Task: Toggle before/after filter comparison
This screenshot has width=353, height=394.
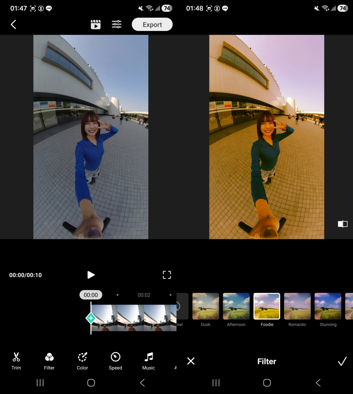Action: pyautogui.click(x=343, y=224)
